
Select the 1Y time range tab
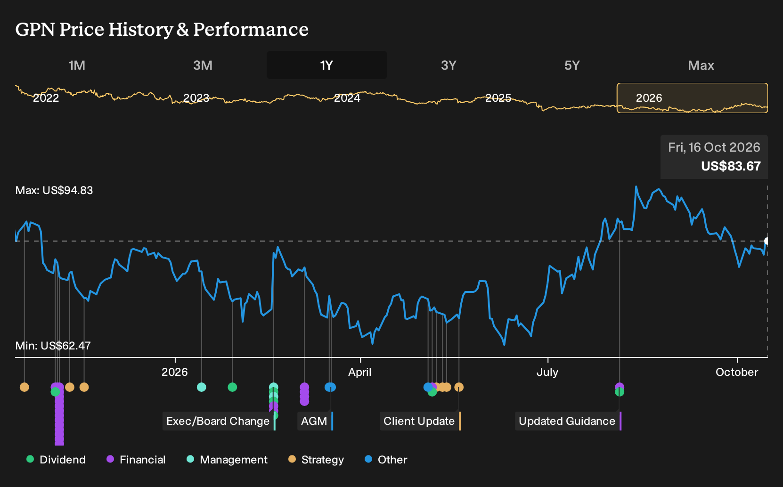(327, 65)
